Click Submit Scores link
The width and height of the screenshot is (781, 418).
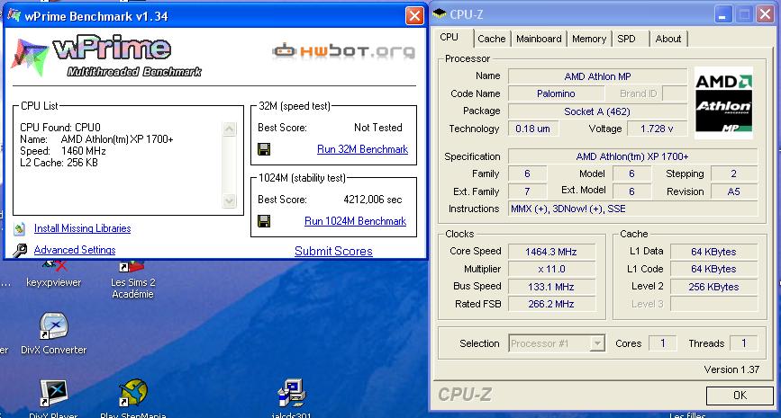[x=333, y=251]
